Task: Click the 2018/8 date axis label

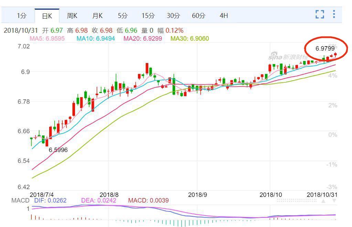Action: (109, 194)
